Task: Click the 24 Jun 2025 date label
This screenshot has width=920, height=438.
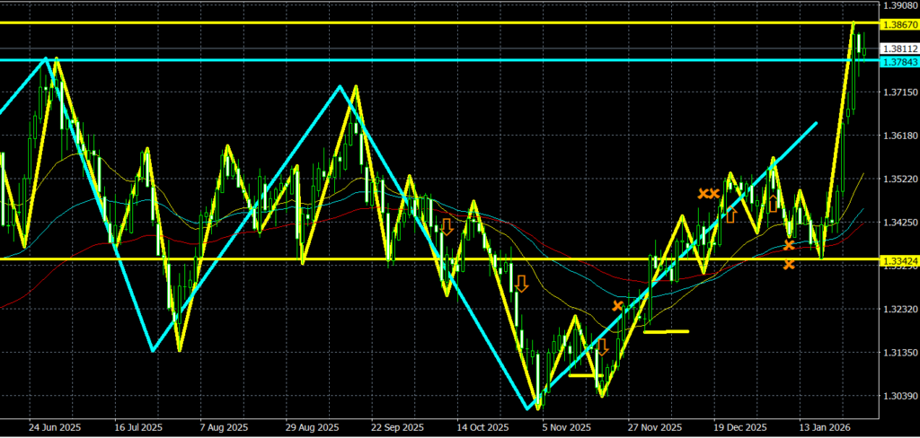Action: [50, 427]
